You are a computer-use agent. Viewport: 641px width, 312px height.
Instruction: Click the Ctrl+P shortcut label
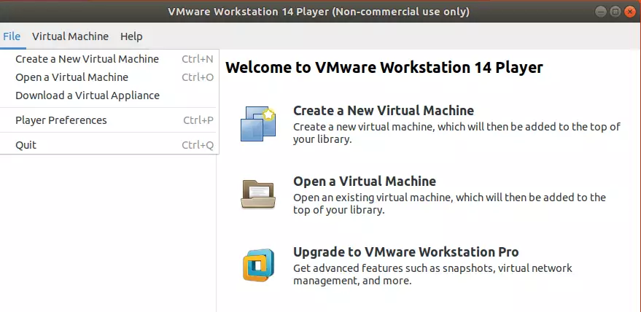point(198,120)
